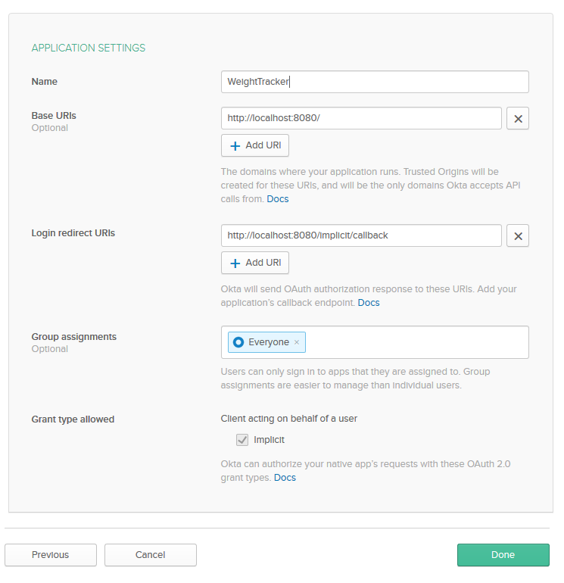The width and height of the screenshot is (564, 583).
Task: Go back with the Previous button
Action: point(51,555)
